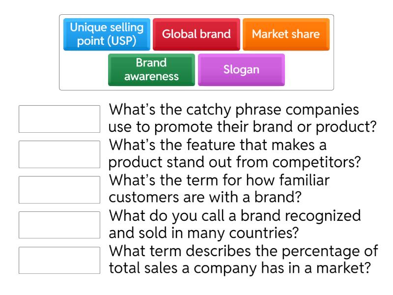Viewport: 393px width, 295px height.
Task: Click the blue tile in word bank
Action: click(107, 34)
